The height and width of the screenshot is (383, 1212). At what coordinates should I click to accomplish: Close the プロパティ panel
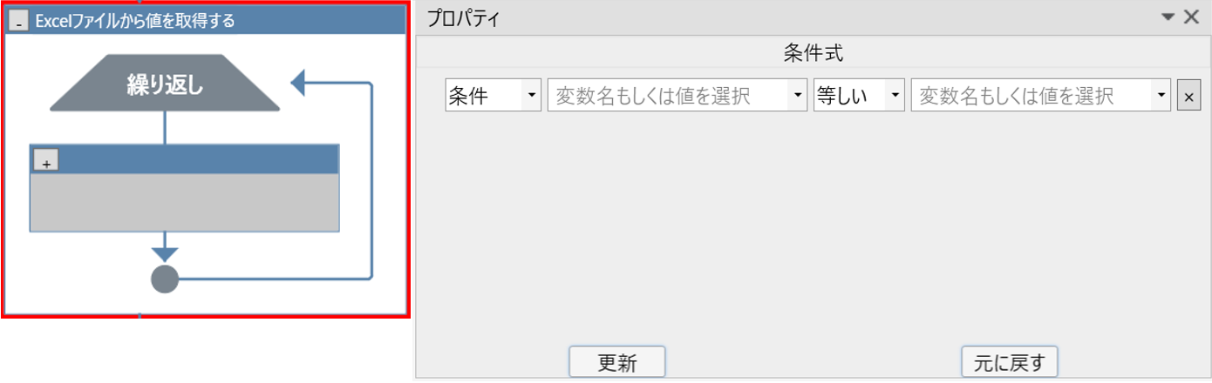coord(1190,17)
